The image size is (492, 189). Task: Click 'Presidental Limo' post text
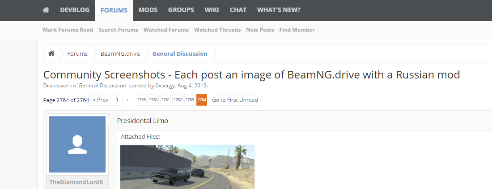(142, 120)
